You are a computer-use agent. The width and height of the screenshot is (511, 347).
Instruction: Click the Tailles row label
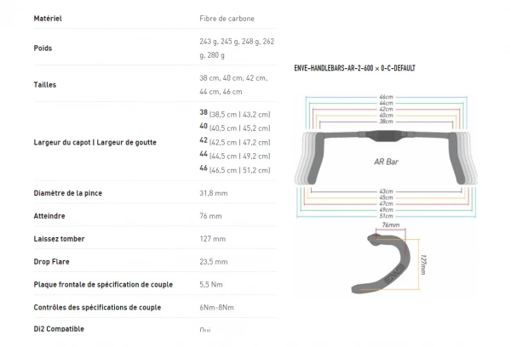[x=45, y=85]
